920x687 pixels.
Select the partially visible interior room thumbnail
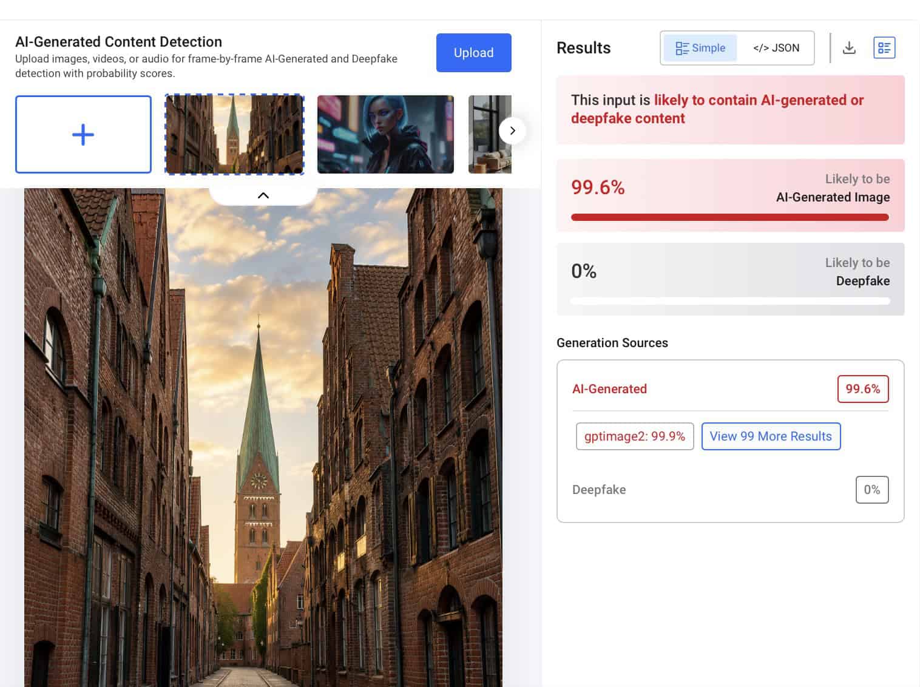click(490, 134)
